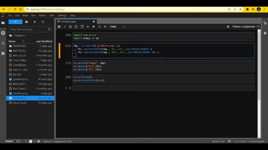The width and height of the screenshot is (268, 150).
Task: Refresh the file list
Action: [x=43, y=22]
